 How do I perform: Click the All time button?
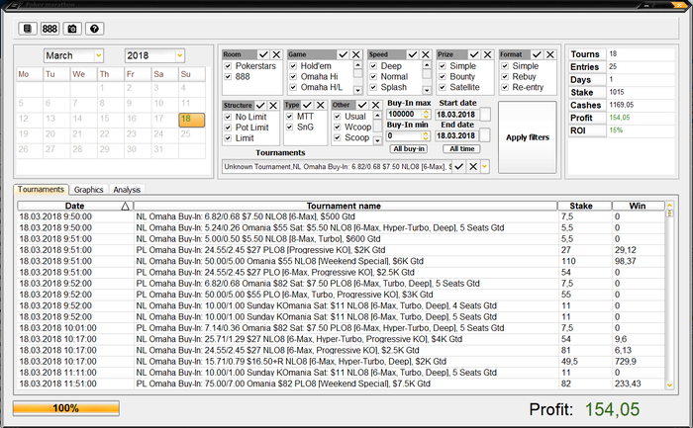pos(462,149)
